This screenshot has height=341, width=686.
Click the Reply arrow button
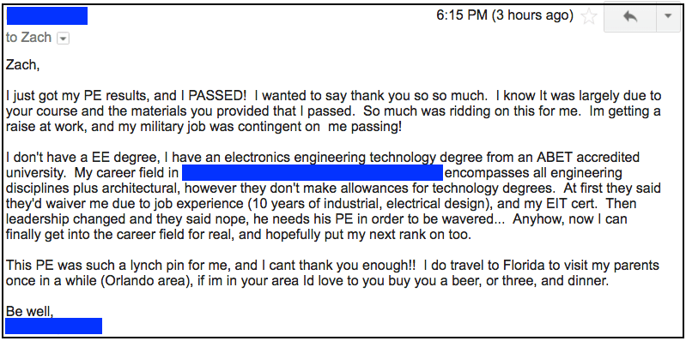coord(630,16)
